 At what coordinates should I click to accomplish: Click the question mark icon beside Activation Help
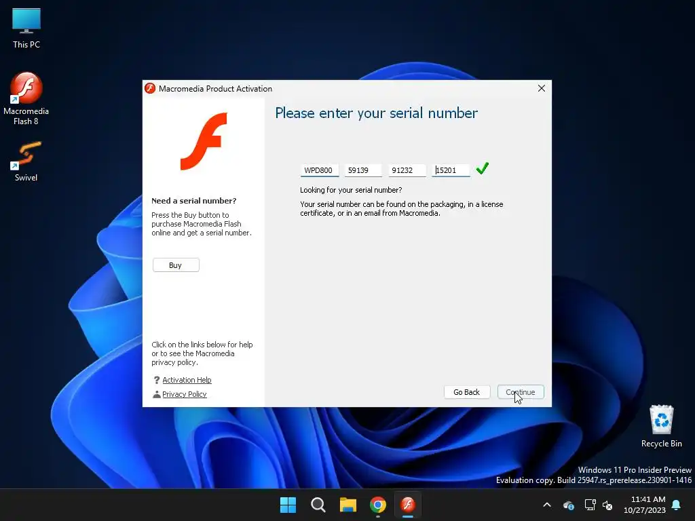point(157,380)
